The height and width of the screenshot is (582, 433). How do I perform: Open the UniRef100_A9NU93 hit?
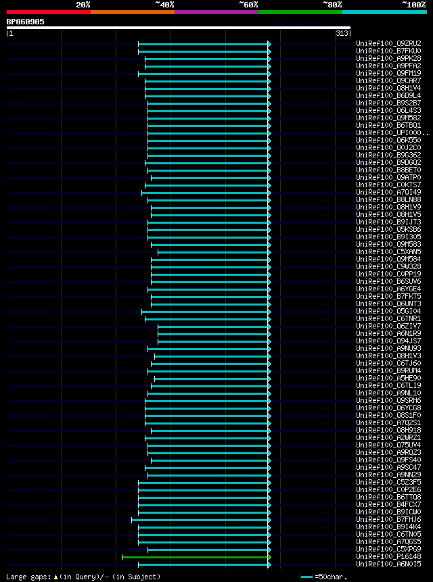(x=388, y=348)
